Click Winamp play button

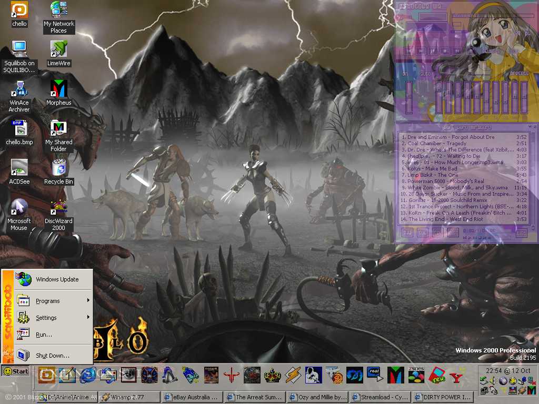point(421,51)
